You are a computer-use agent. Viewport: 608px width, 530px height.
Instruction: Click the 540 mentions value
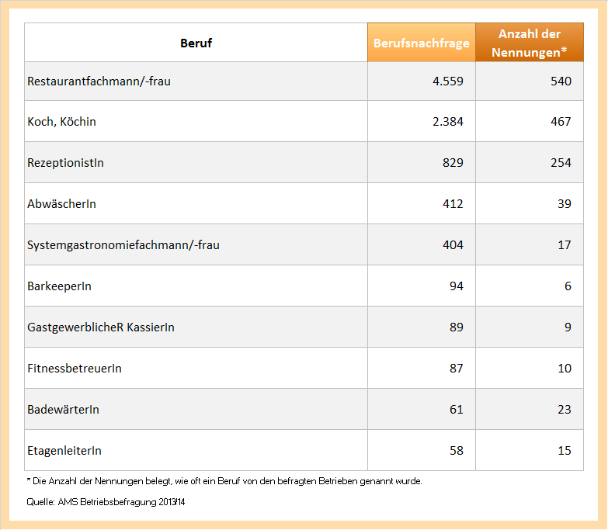click(560, 81)
